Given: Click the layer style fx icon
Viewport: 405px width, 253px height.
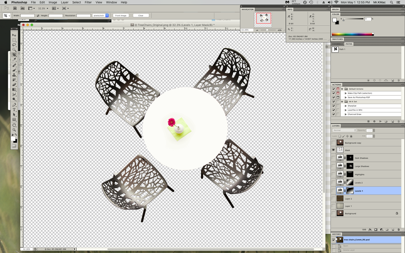Looking at the screenshot, I should pyautogui.click(x=370, y=230).
